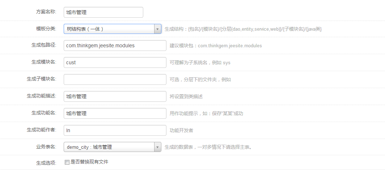Click the 方案名称 label
This screenshot has width=385, height=174.
tap(46, 12)
